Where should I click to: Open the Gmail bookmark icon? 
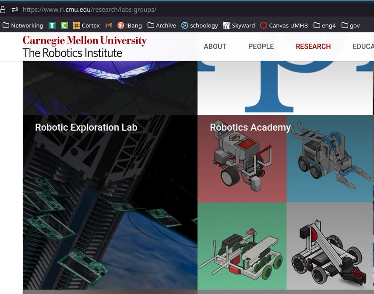point(109,25)
